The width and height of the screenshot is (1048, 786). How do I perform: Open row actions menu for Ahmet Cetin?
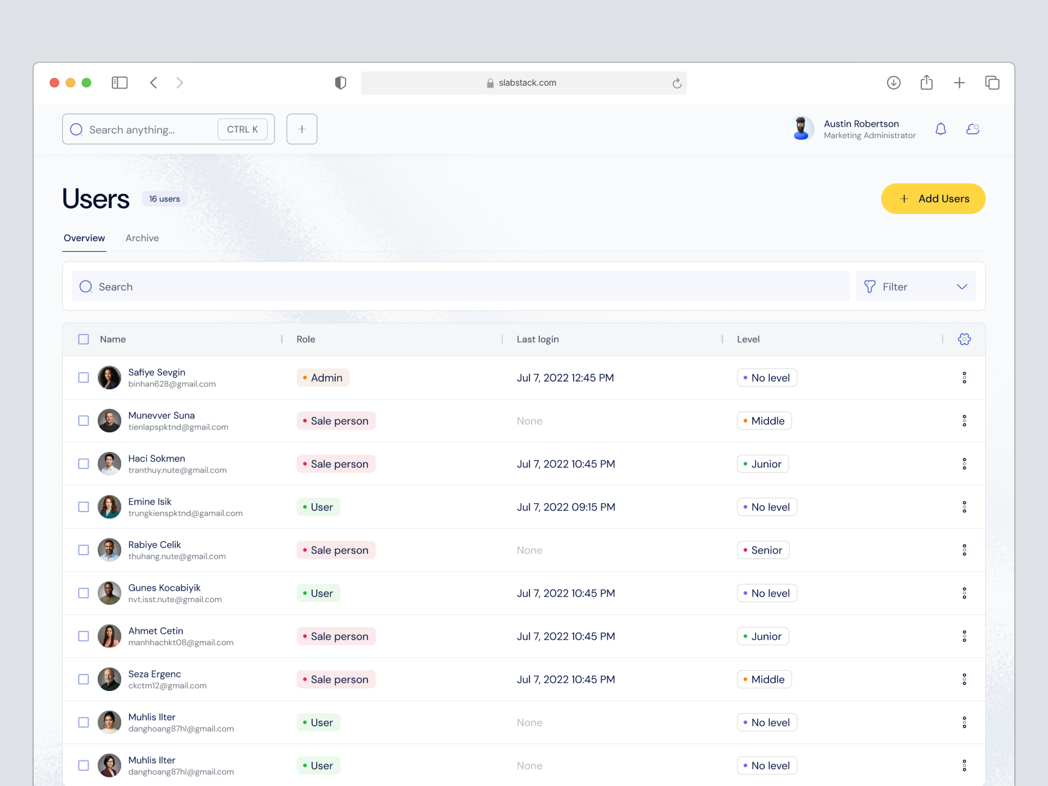pos(964,636)
